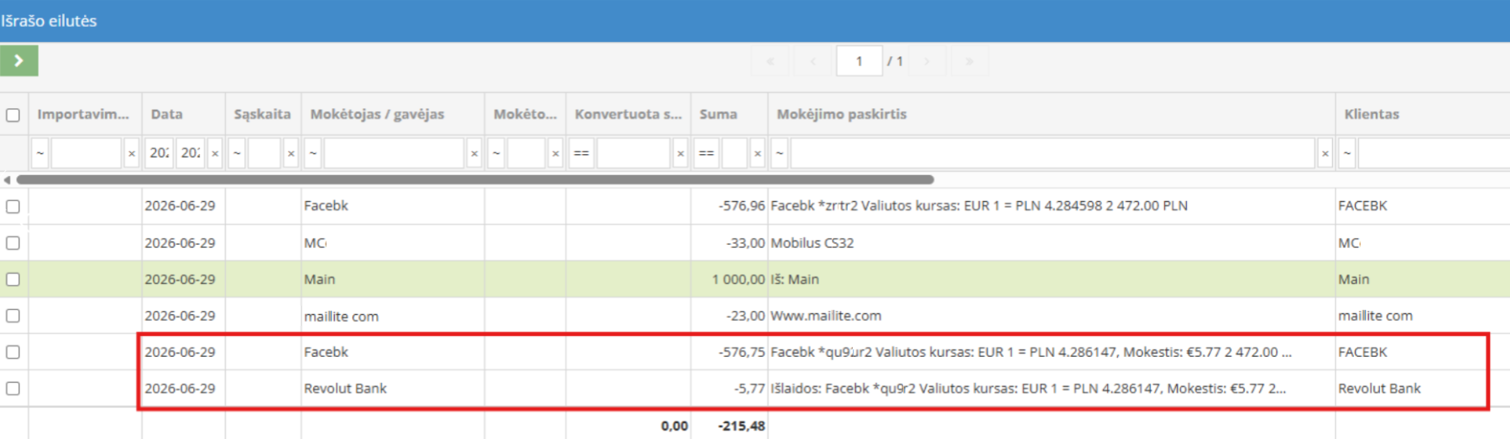Sort by Sąskaita column header
Viewport: 1510px width, 439px height.
262,114
